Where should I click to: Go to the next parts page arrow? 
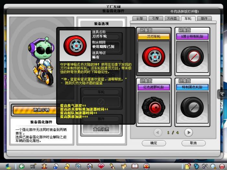[188, 132]
